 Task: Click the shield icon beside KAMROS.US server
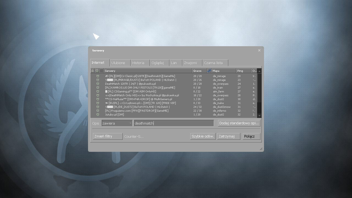[x=98, y=88]
